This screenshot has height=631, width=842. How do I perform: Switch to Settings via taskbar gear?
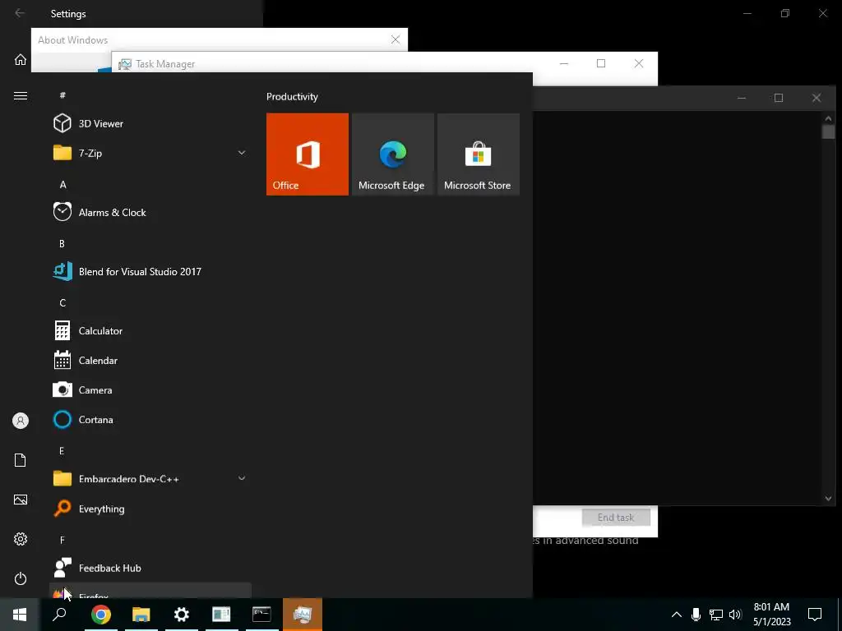[x=182, y=615]
